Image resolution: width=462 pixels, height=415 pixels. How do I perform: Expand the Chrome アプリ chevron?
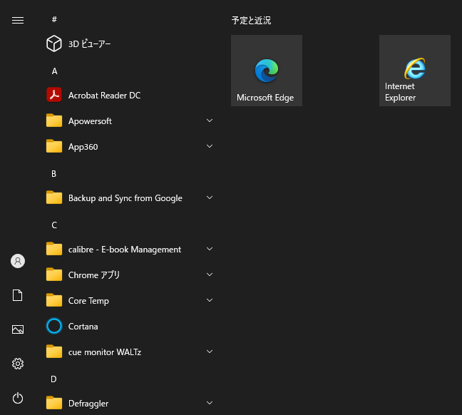pyautogui.click(x=210, y=275)
